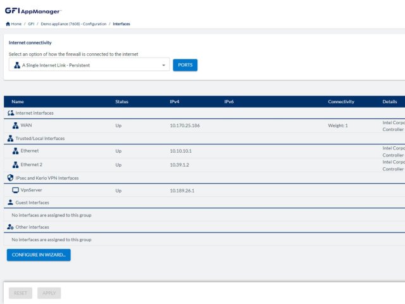Open the internet connectivity dropdown
This screenshot has height=304, width=405.
[89, 65]
